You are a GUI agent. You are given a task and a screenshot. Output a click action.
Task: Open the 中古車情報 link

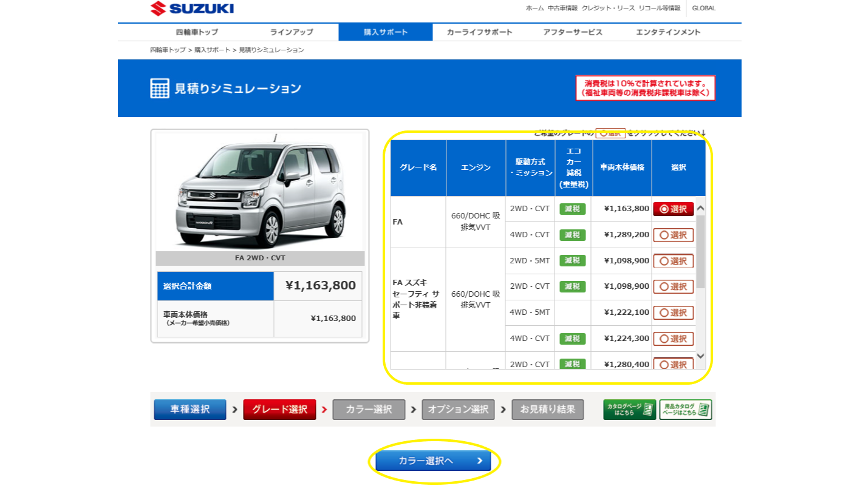coord(562,8)
